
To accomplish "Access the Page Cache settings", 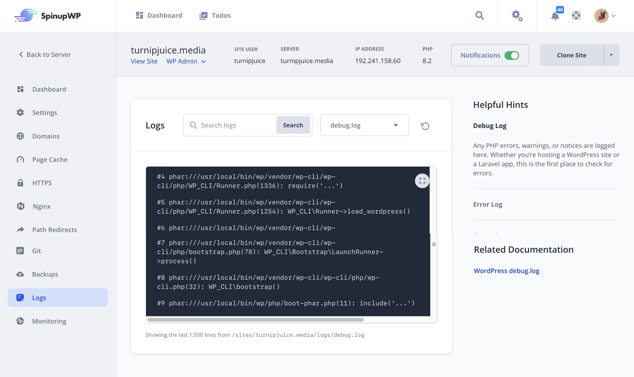I will 50,159.
